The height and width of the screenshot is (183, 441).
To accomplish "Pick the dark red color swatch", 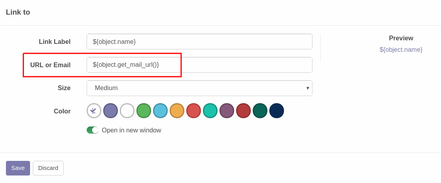I will click(x=243, y=111).
